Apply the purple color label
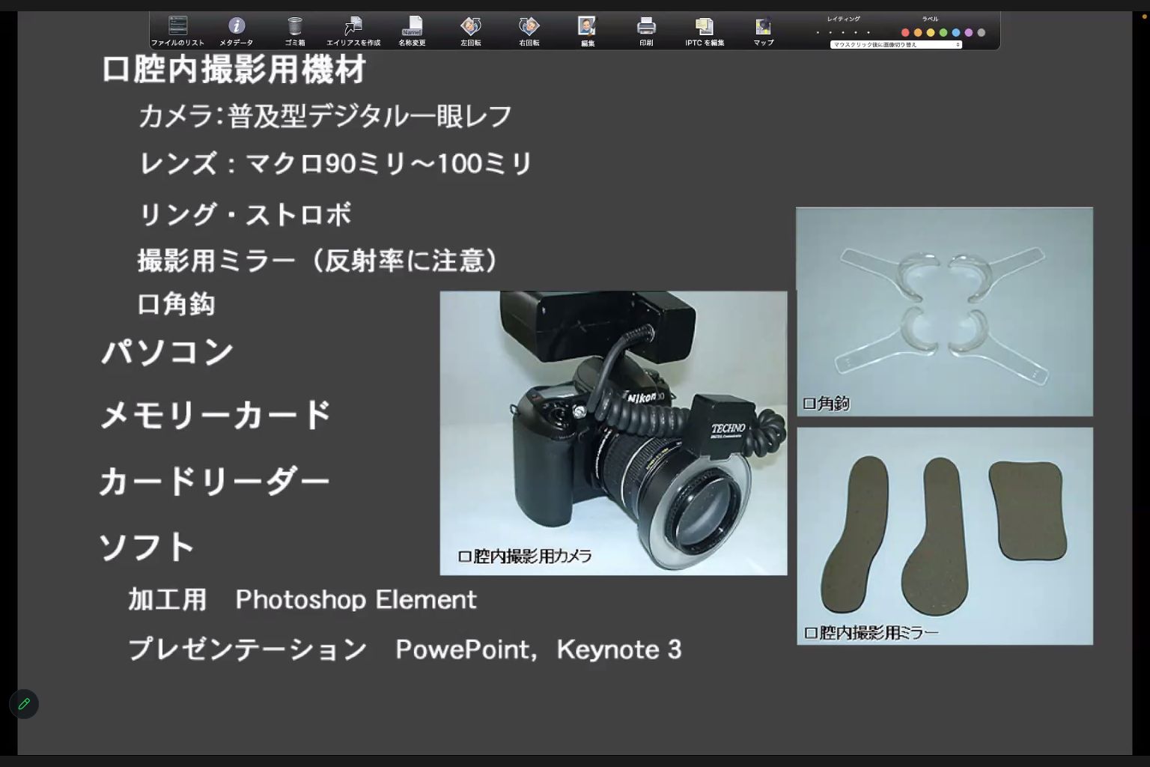Screen dimensions: 1150x767 point(969,33)
